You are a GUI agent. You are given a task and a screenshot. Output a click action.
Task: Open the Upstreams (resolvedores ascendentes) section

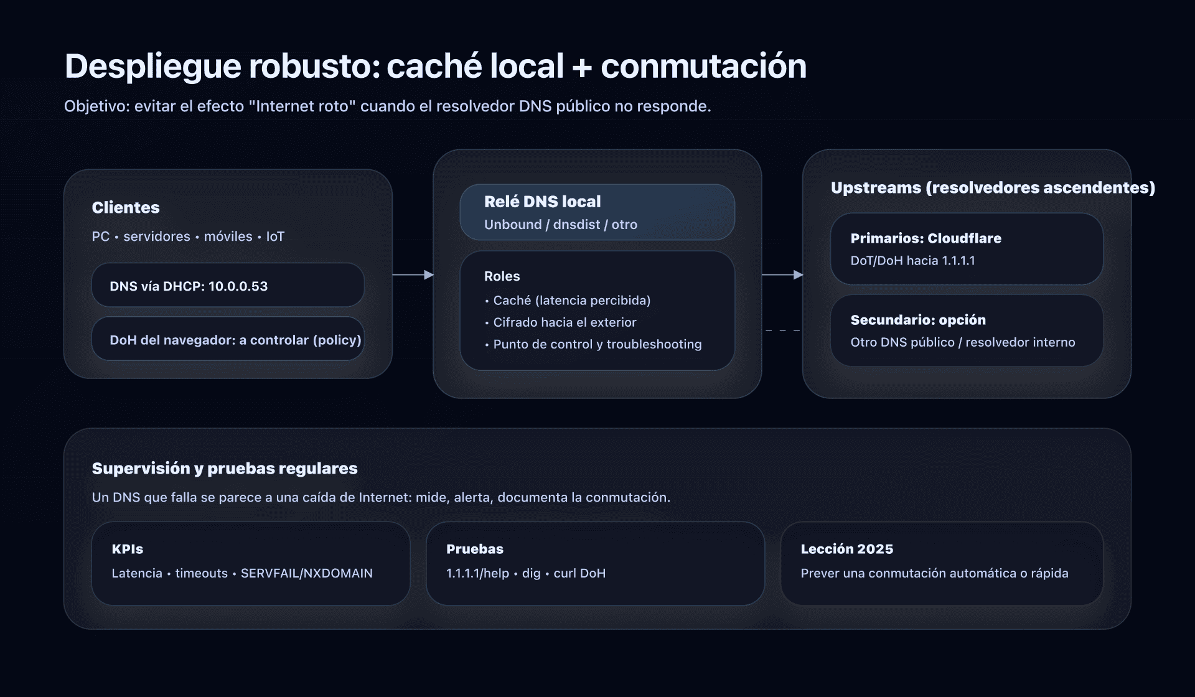click(x=993, y=187)
